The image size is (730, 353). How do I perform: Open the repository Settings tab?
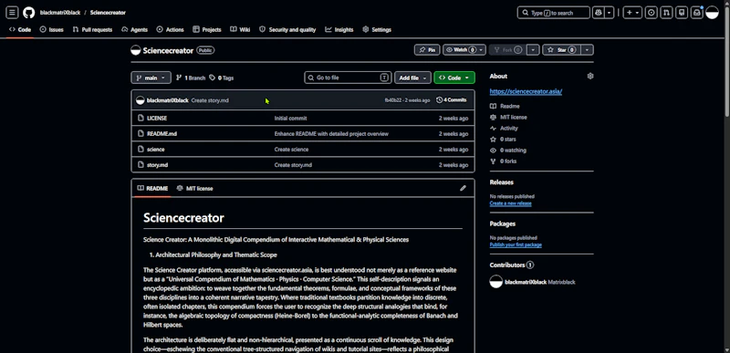point(377,29)
